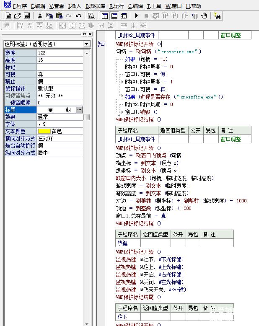Save the program with the floppy disk icon
This screenshot has height=326, width=259.
(x=27, y=16)
